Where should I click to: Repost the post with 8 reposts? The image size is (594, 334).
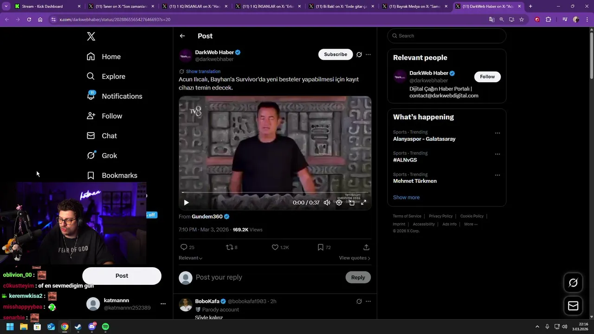[x=231, y=247]
